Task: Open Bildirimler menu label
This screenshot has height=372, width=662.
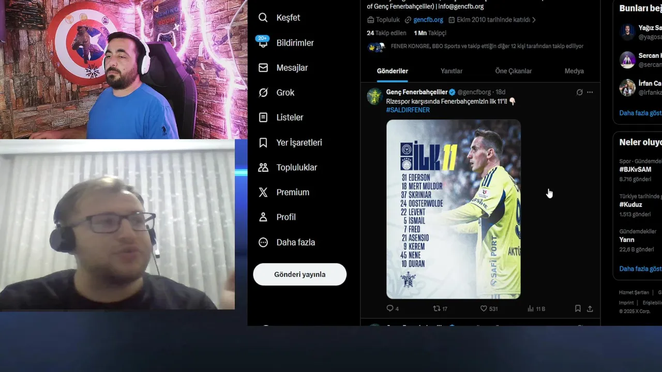Action: pos(295,43)
